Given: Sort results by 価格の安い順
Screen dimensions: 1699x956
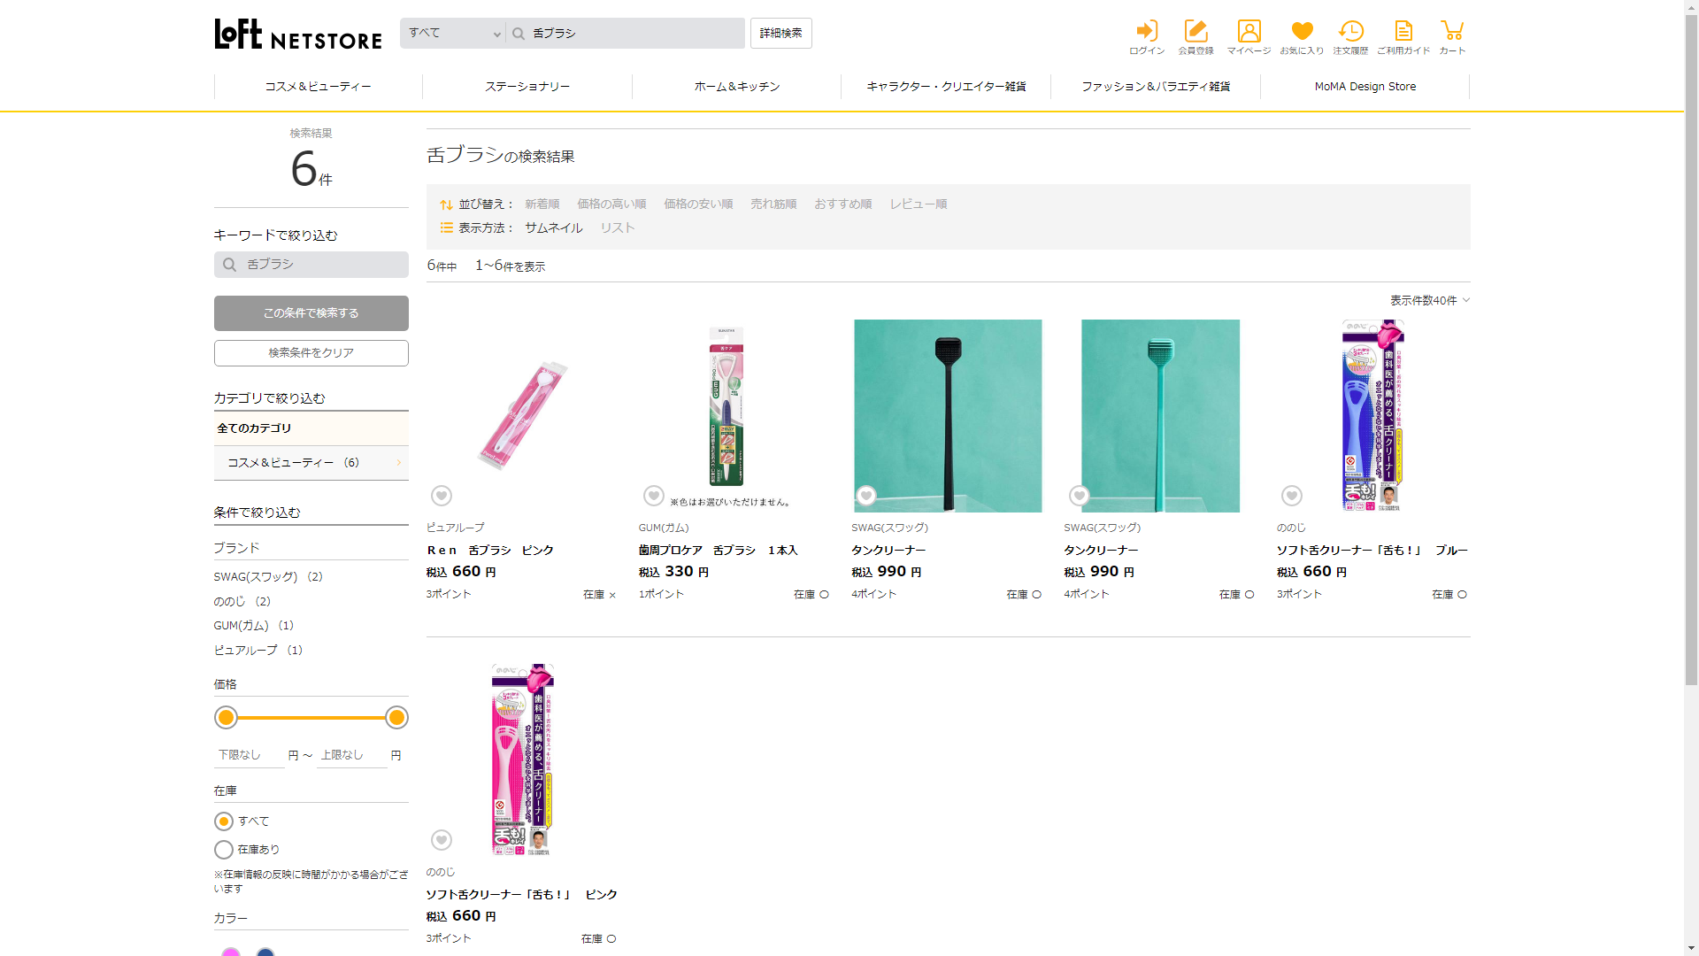Looking at the screenshot, I should 698,204.
